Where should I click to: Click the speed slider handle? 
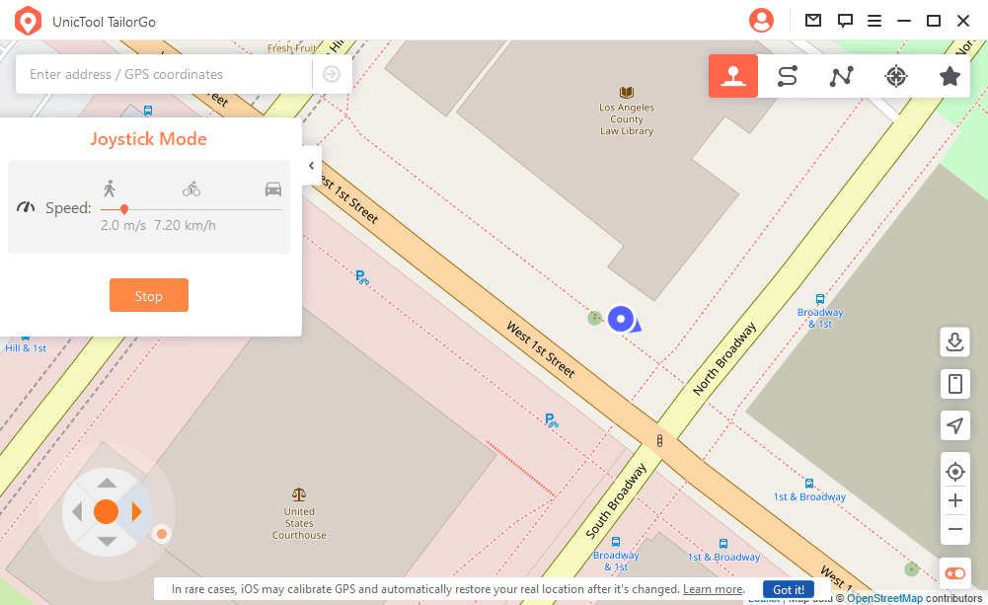(124, 209)
